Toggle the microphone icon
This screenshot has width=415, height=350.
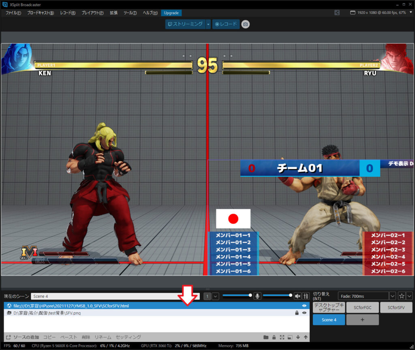[x=257, y=296]
